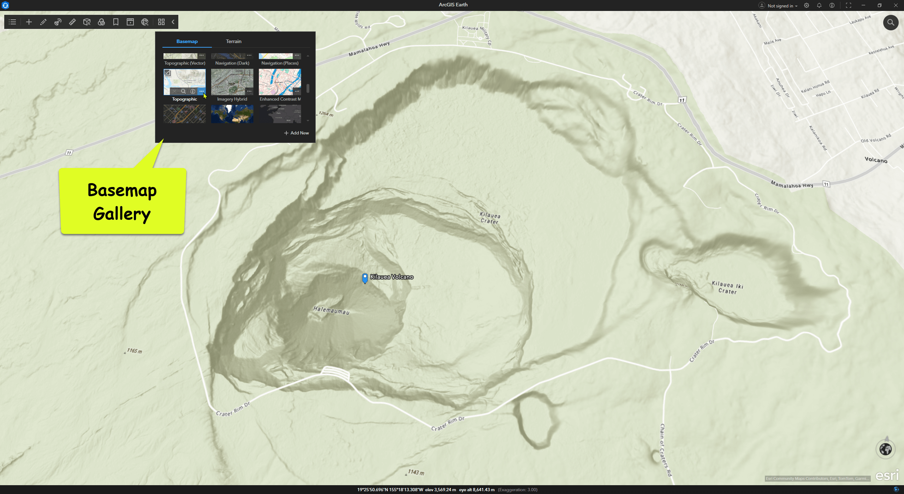Open Imagery Hybrid's more options ellipsis
The height and width of the screenshot is (494, 904).
[249, 91]
